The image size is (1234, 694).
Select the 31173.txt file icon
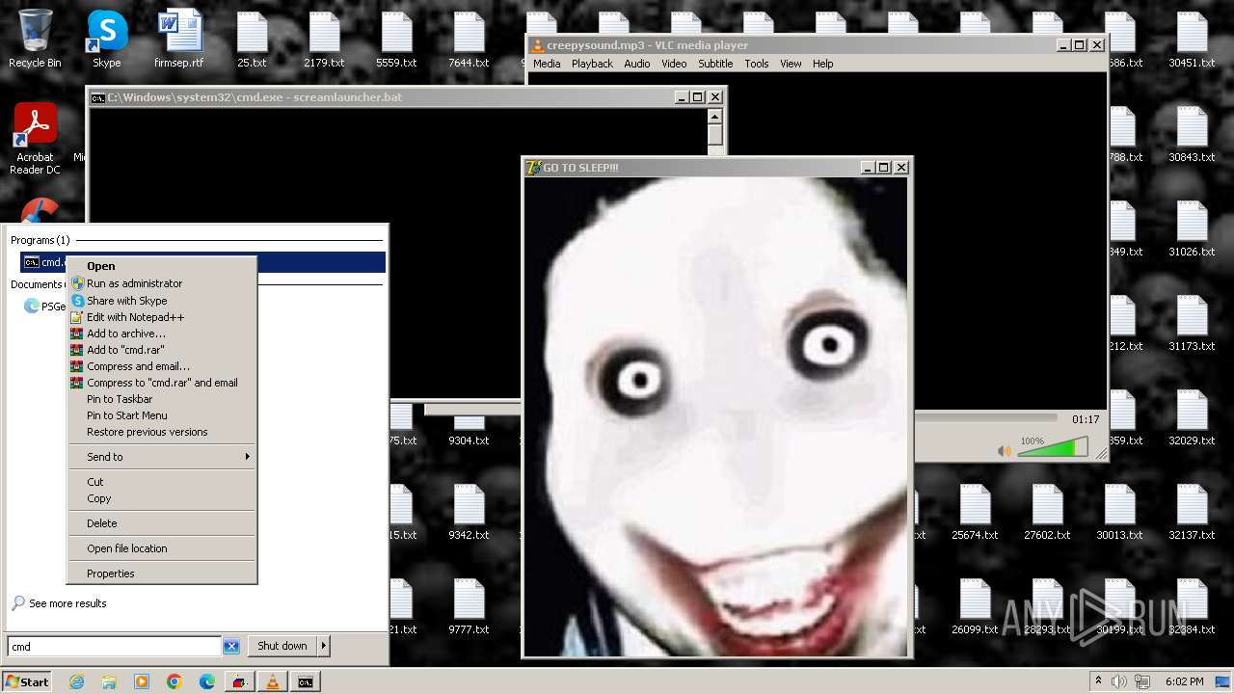1192,323
